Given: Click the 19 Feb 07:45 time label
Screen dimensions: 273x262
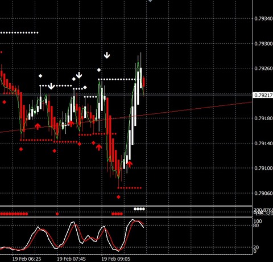Looking at the screenshot, I should click(71, 259).
